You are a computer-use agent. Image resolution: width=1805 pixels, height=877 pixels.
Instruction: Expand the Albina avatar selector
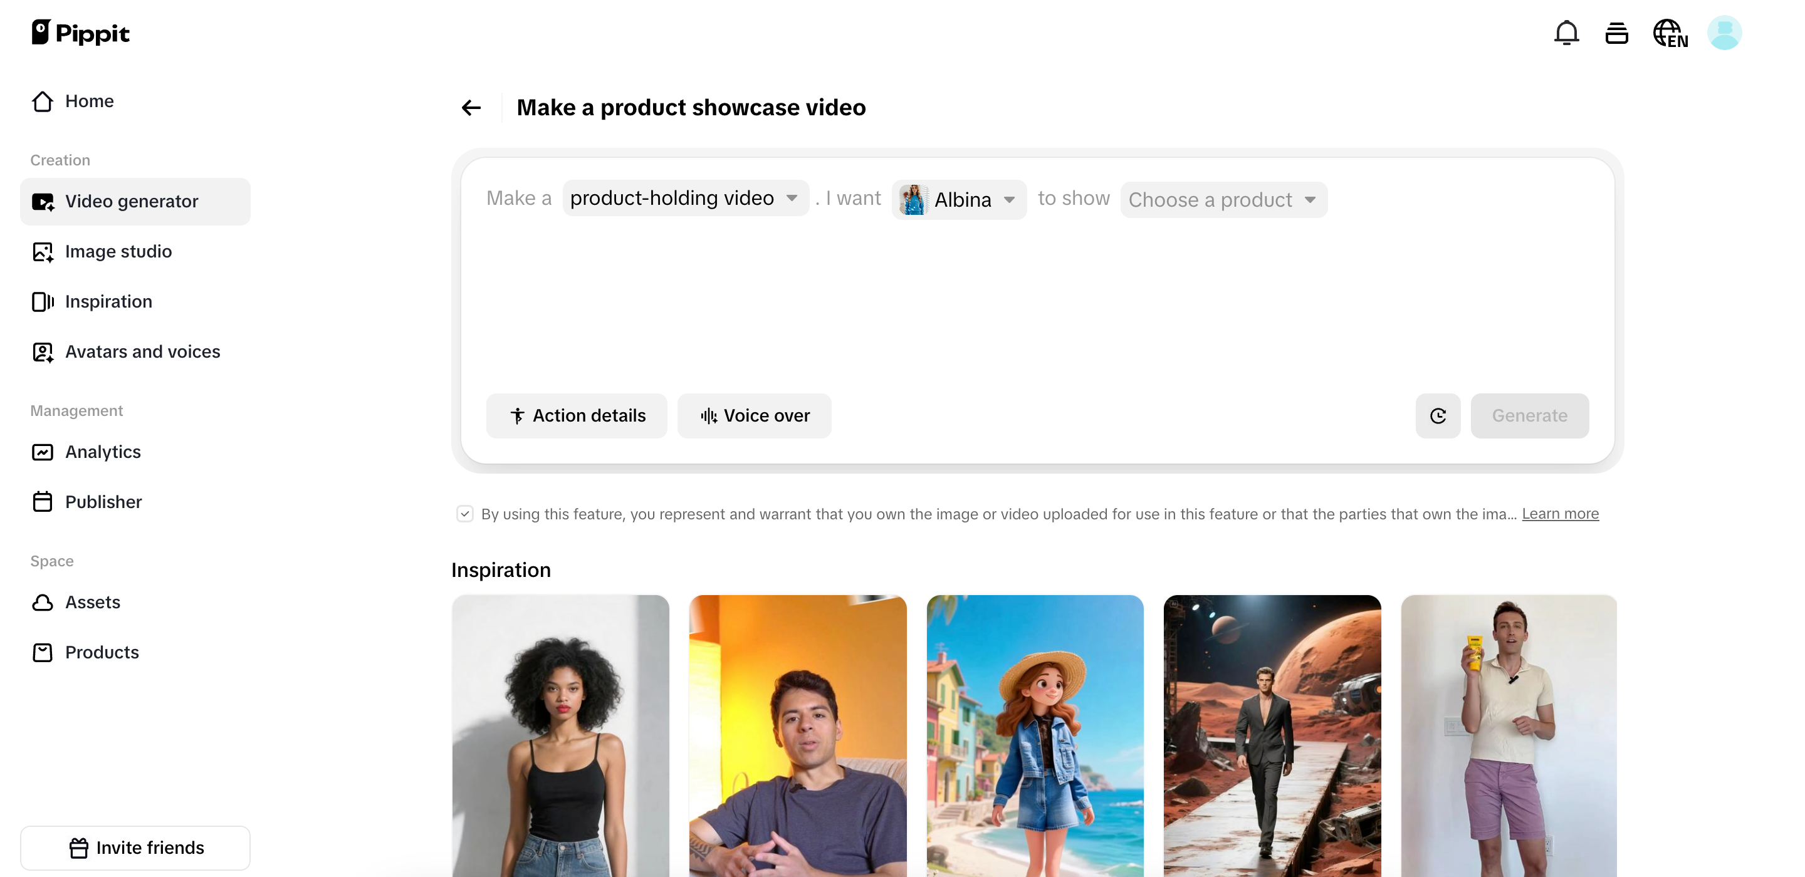tap(958, 199)
